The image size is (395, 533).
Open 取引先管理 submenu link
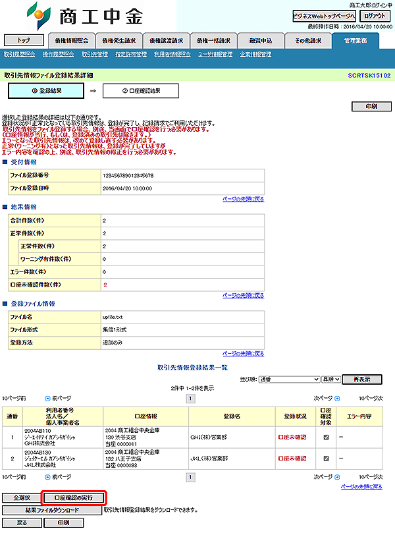pos(94,55)
